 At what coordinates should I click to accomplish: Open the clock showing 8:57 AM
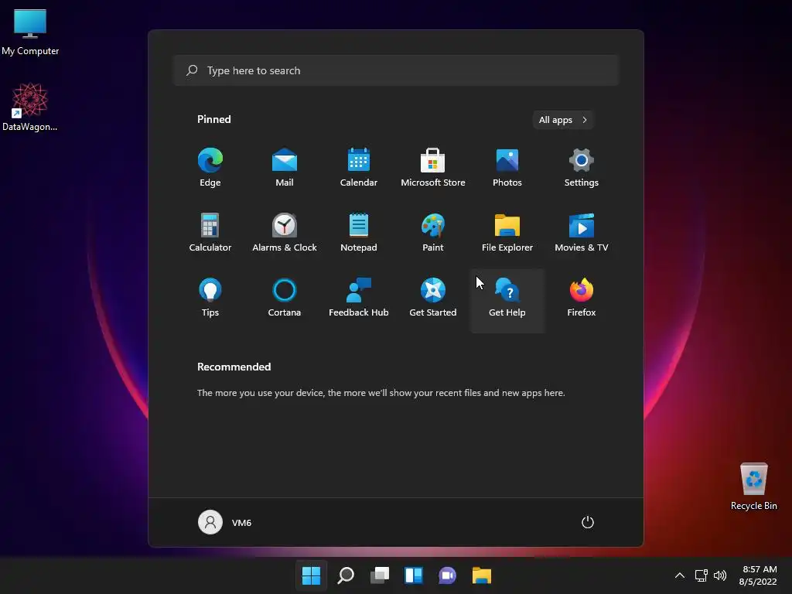pyautogui.click(x=758, y=575)
